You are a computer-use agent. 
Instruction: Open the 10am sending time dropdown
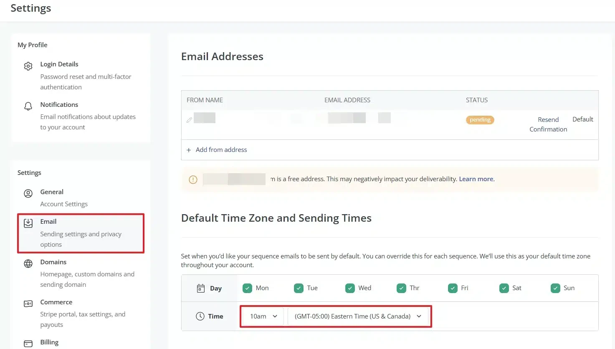coord(263,316)
